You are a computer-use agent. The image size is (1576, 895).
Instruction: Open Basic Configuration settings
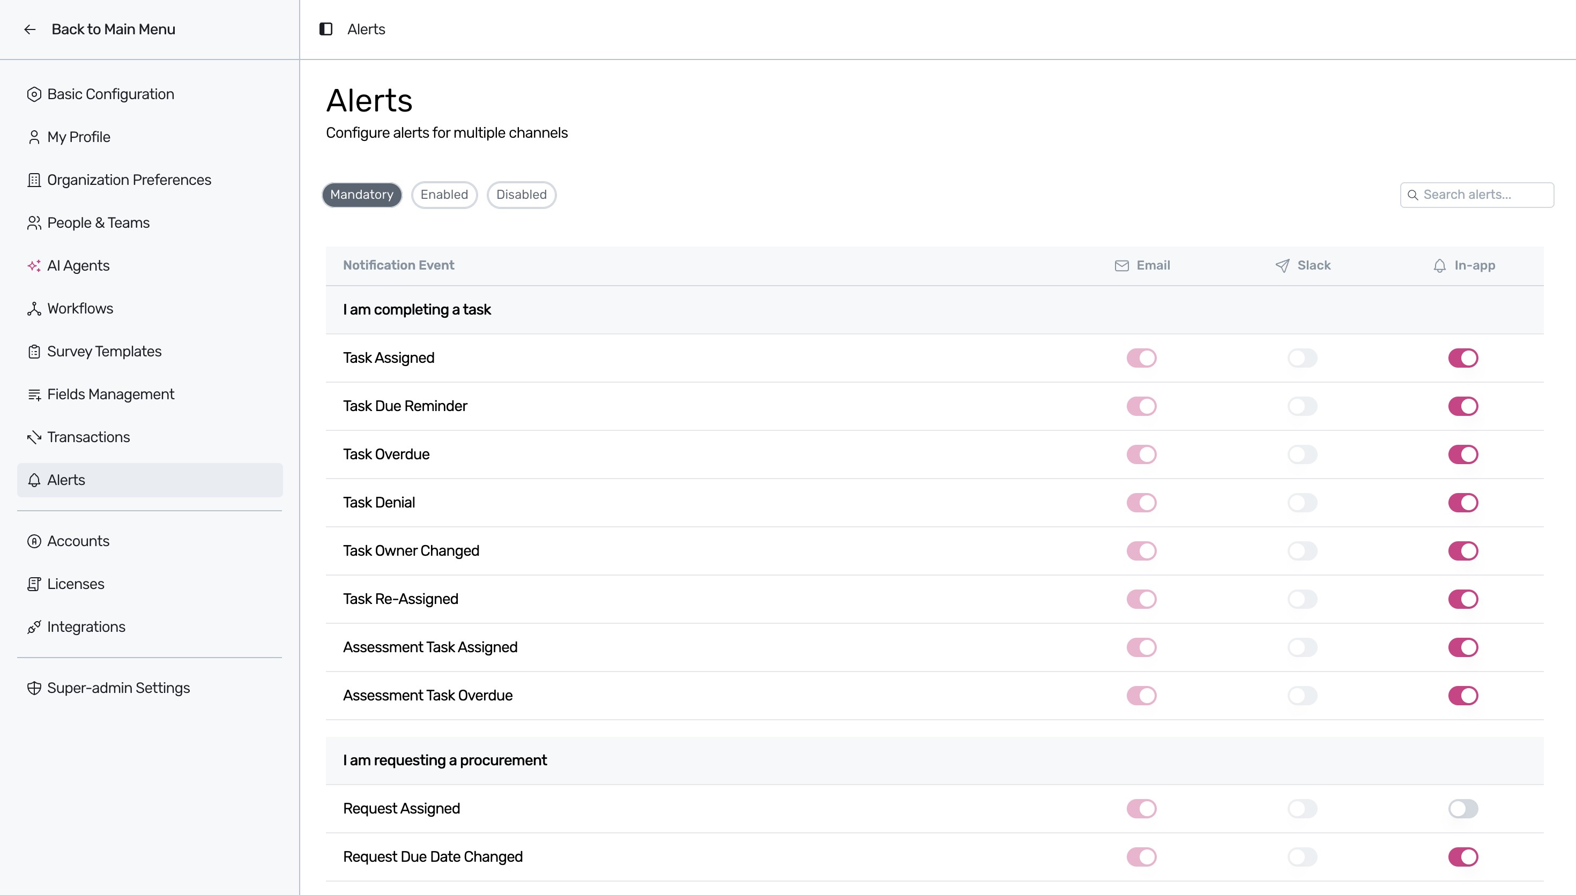tap(150, 94)
